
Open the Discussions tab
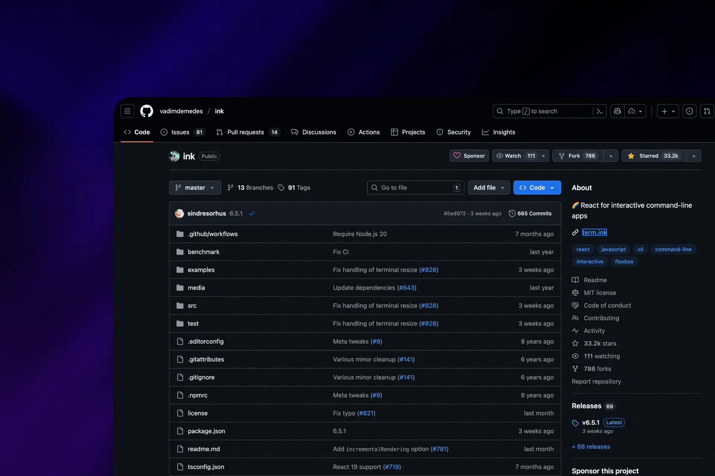point(314,132)
